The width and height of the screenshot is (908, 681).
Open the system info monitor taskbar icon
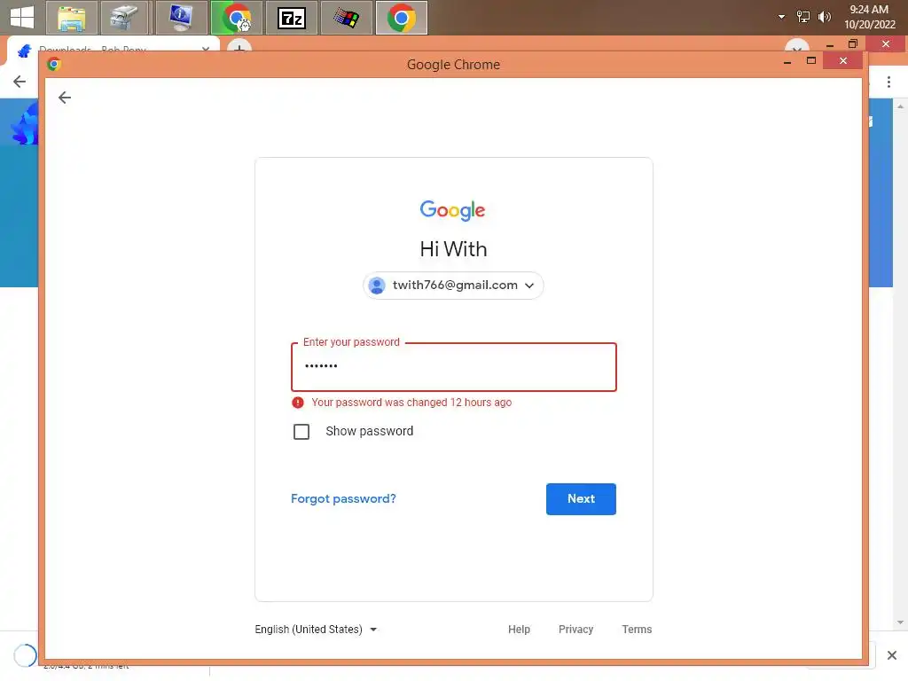tap(181, 18)
